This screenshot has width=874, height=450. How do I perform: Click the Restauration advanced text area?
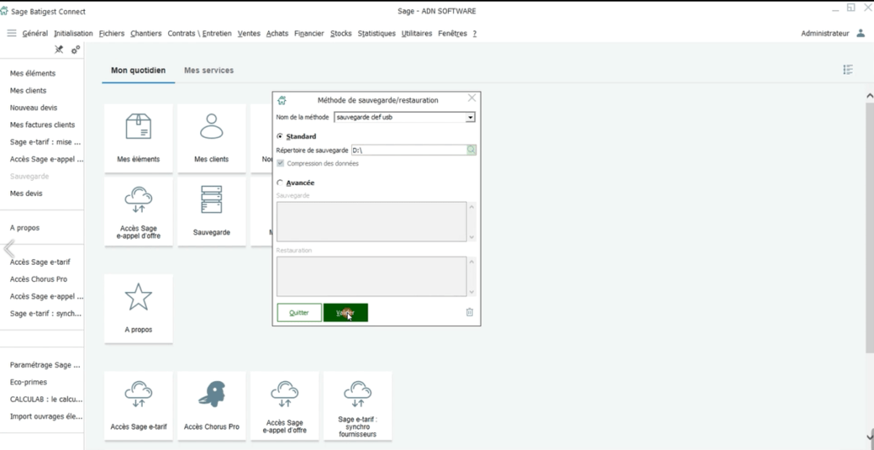[371, 276]
